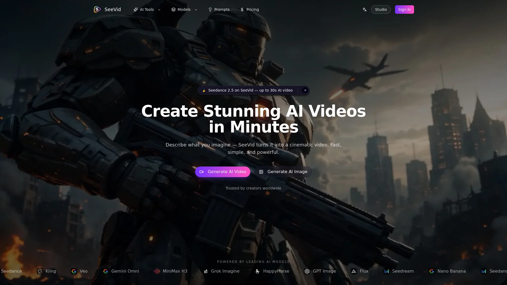The image size is (507, 285).
Task: Click the Veo Google logo
Action: point(74,271)
